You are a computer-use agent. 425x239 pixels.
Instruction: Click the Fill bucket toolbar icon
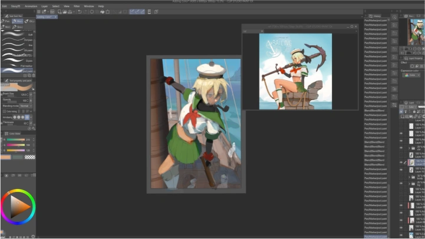tap(102, 12)
